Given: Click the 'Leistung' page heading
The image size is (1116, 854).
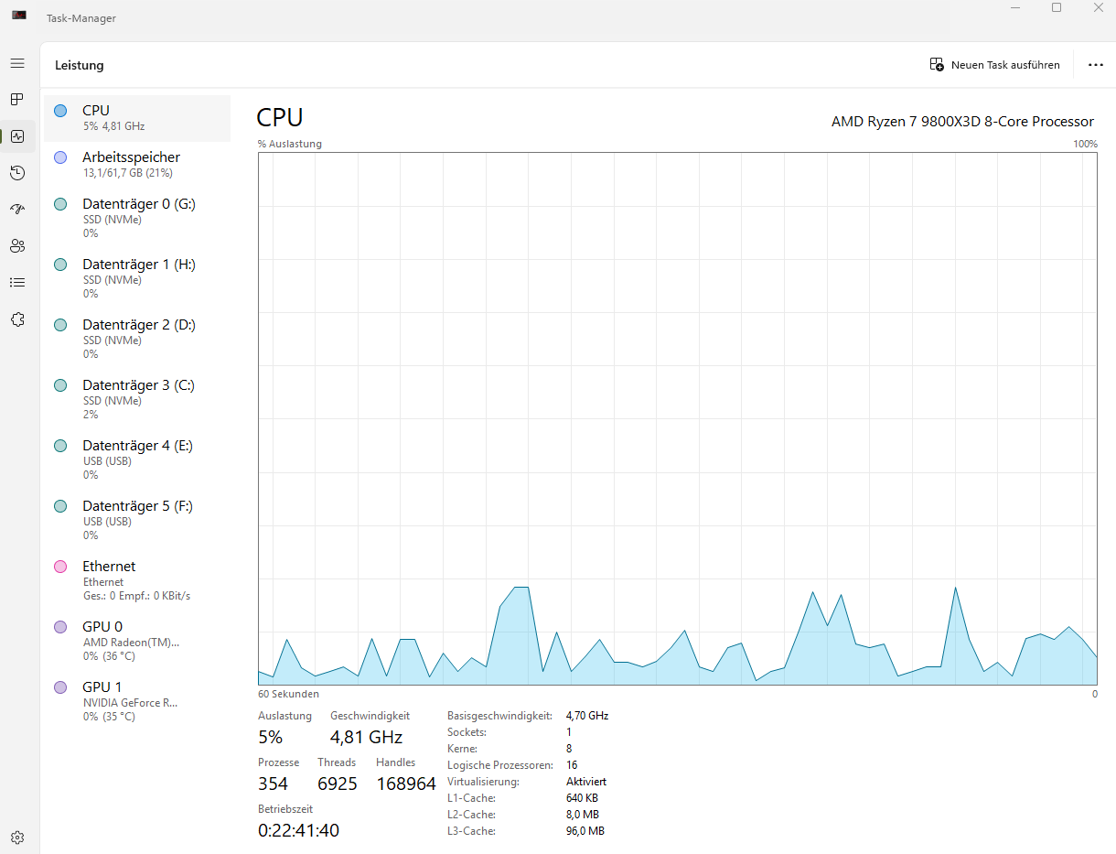Looking at the screenshot, I should pos(80,65).
